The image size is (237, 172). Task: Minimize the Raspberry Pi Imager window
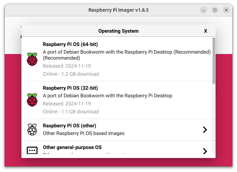pyautogui.click(x=204, y=10)
